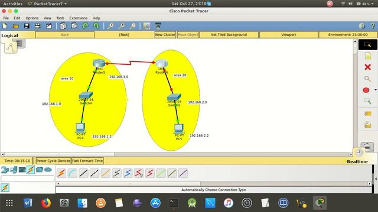The width and height of the screenshot is (378, 212).
Task: Click the Paste icon in toolbar
Action: [74, 26]
